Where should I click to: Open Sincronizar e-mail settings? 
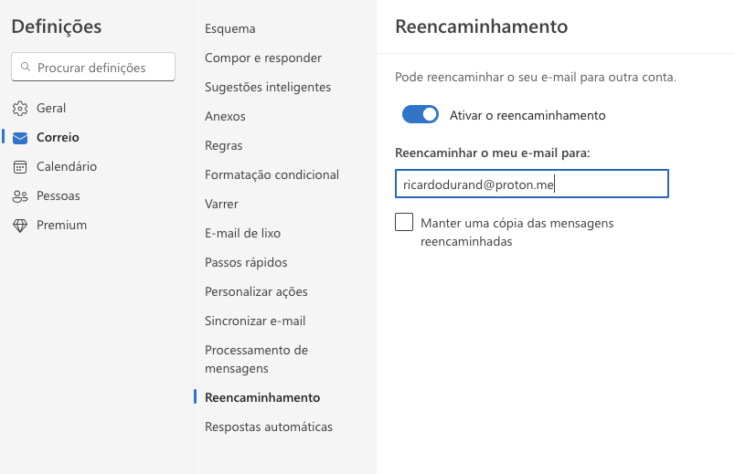tap(255, 321)
